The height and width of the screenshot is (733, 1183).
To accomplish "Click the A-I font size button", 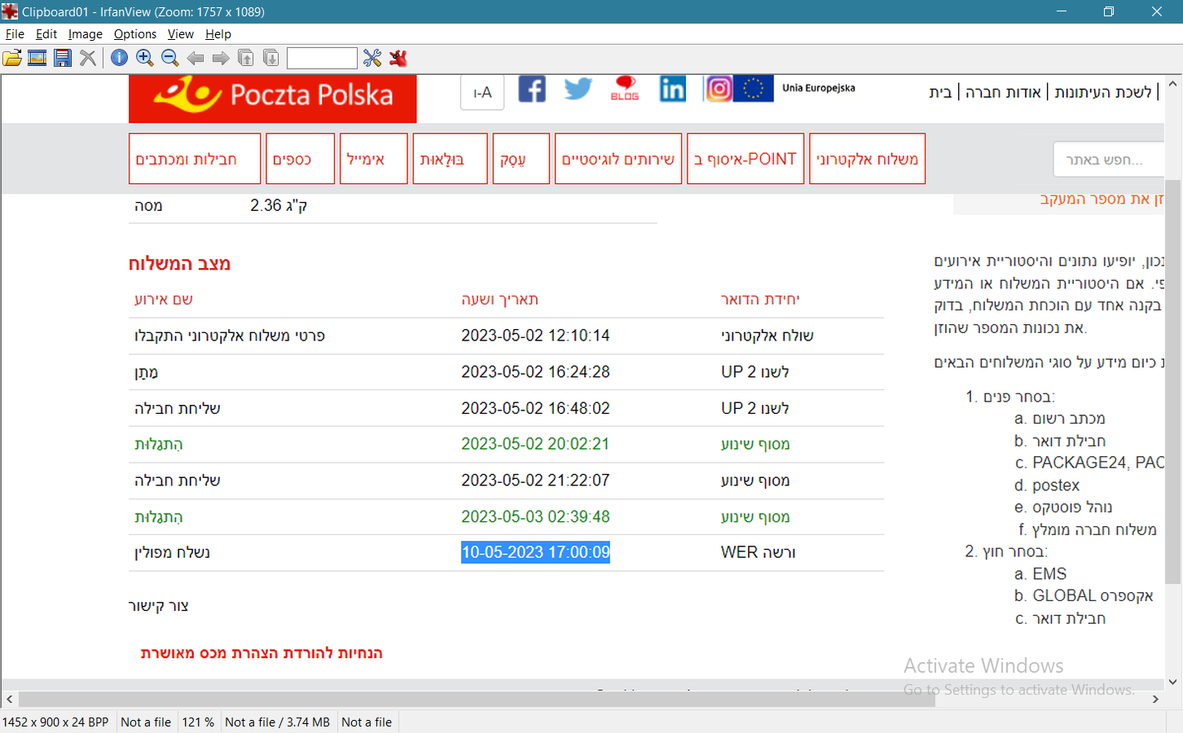I will (482, 93).
